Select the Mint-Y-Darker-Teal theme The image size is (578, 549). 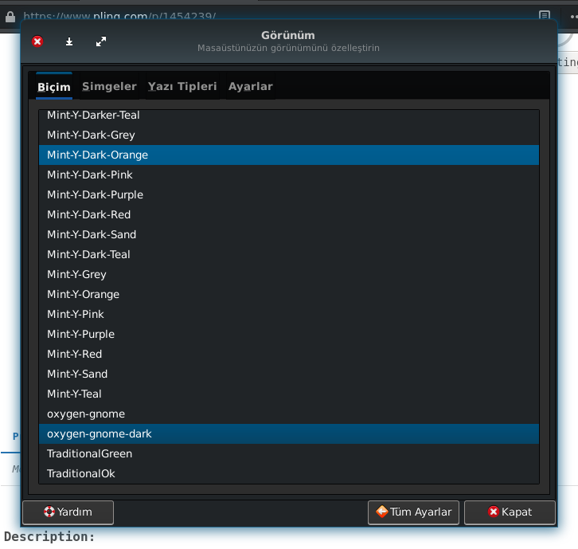(x=289, y=116)
